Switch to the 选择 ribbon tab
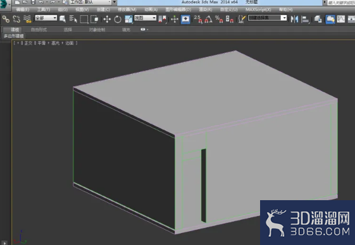Image resolution: width=355 pixels, height=245 pixels. 68,30
